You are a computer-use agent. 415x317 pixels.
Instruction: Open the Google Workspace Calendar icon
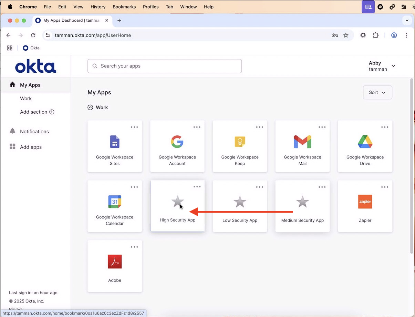tap(115, 202)
